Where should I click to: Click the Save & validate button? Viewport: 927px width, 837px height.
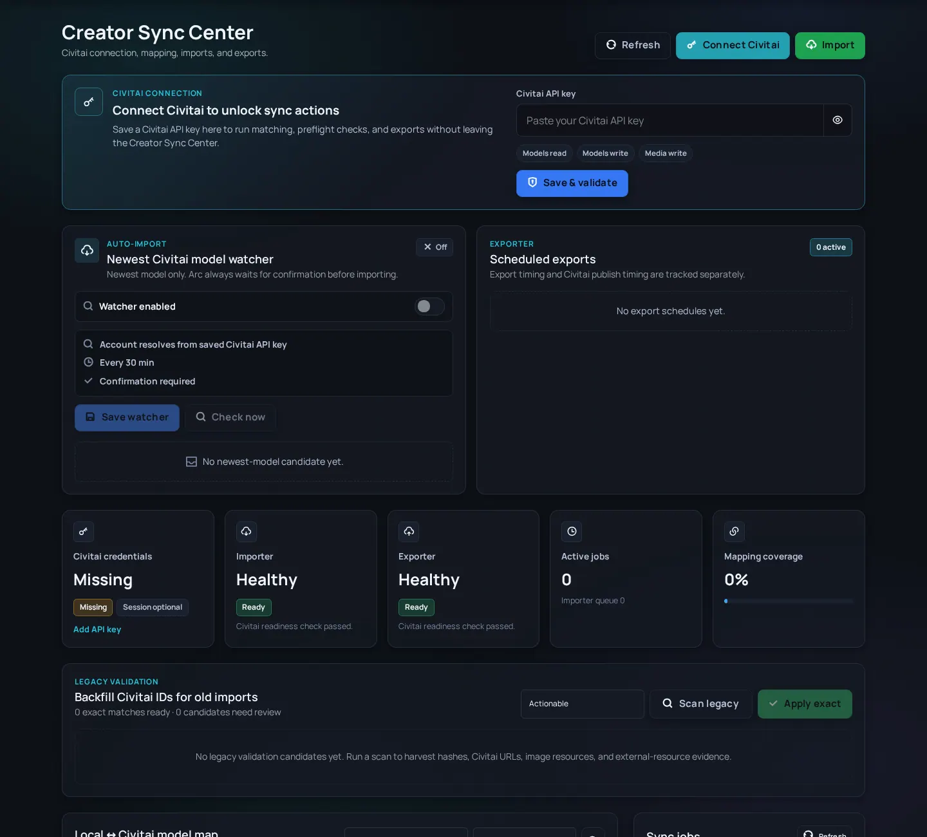tap(572, 183)
